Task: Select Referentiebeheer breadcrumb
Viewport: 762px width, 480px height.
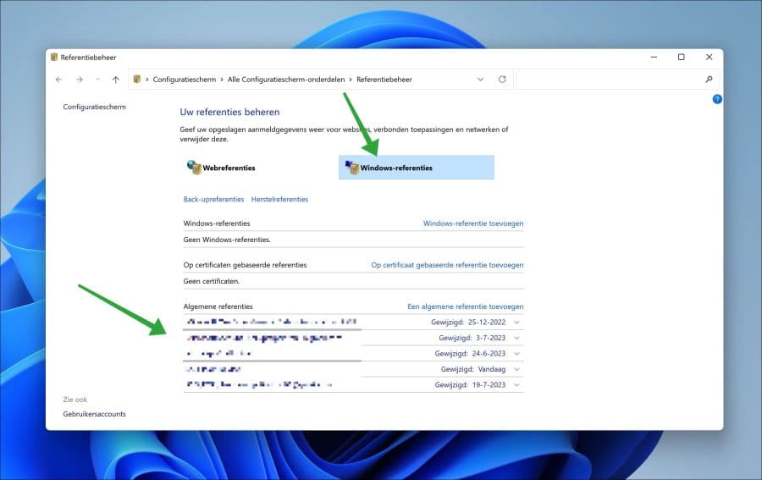Action: click(x=384, y=80)
